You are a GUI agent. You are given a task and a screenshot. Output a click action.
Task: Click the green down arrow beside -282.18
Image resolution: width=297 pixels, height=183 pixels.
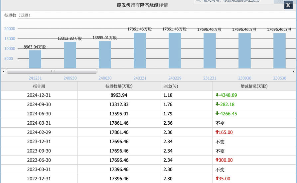click(217, 104)
